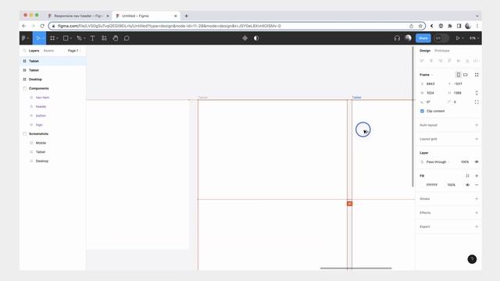Bookmark this page with star icon
This screenshot has height=281, width=500.
tap(420, 26)
